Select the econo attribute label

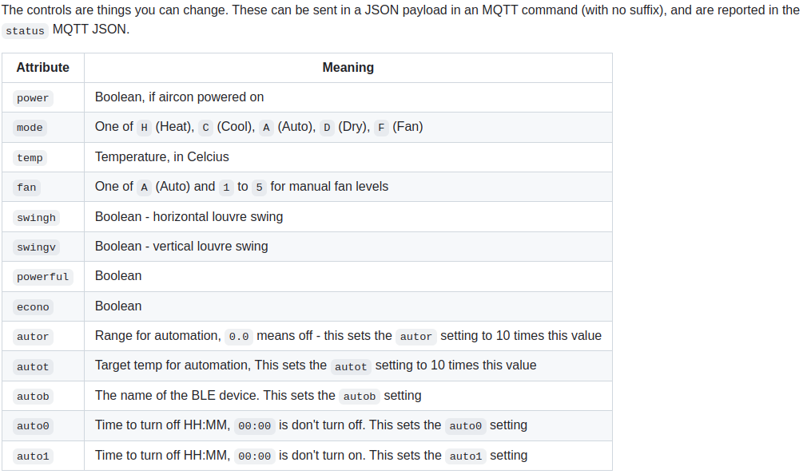click(33, 307)
